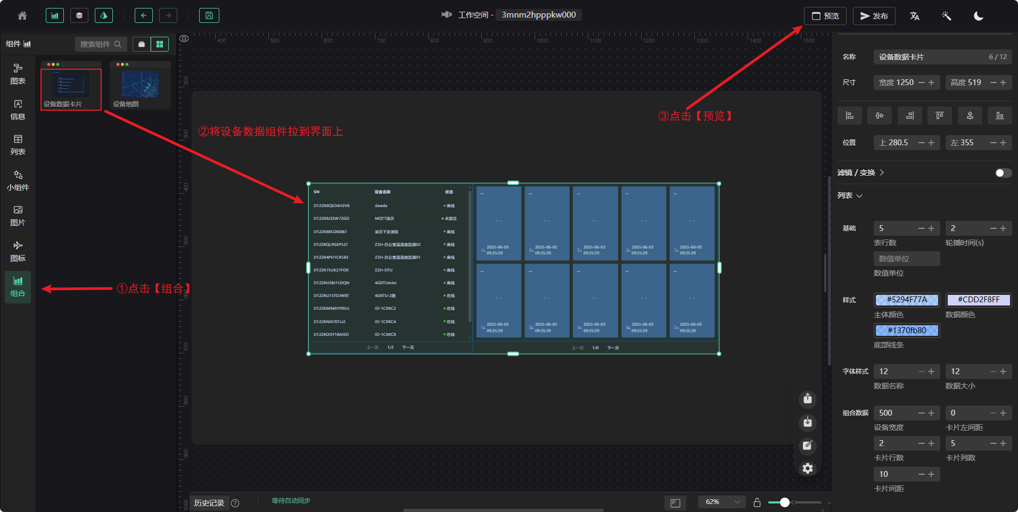Toggle the 滤镜 / 变换 switch
Image resolution: width=1018 pixels, height=512 pixels.
tap(1003, 173)
